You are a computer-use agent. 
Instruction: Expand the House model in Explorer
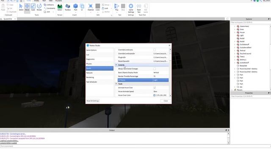(235, 33)
